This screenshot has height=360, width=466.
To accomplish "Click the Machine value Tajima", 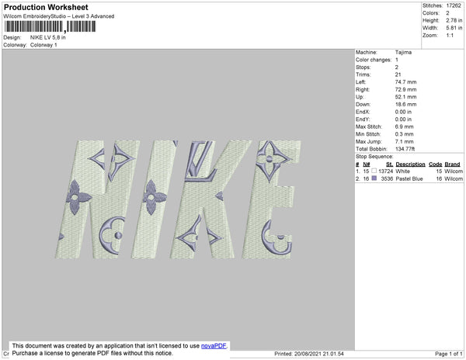I will point(403,52).
